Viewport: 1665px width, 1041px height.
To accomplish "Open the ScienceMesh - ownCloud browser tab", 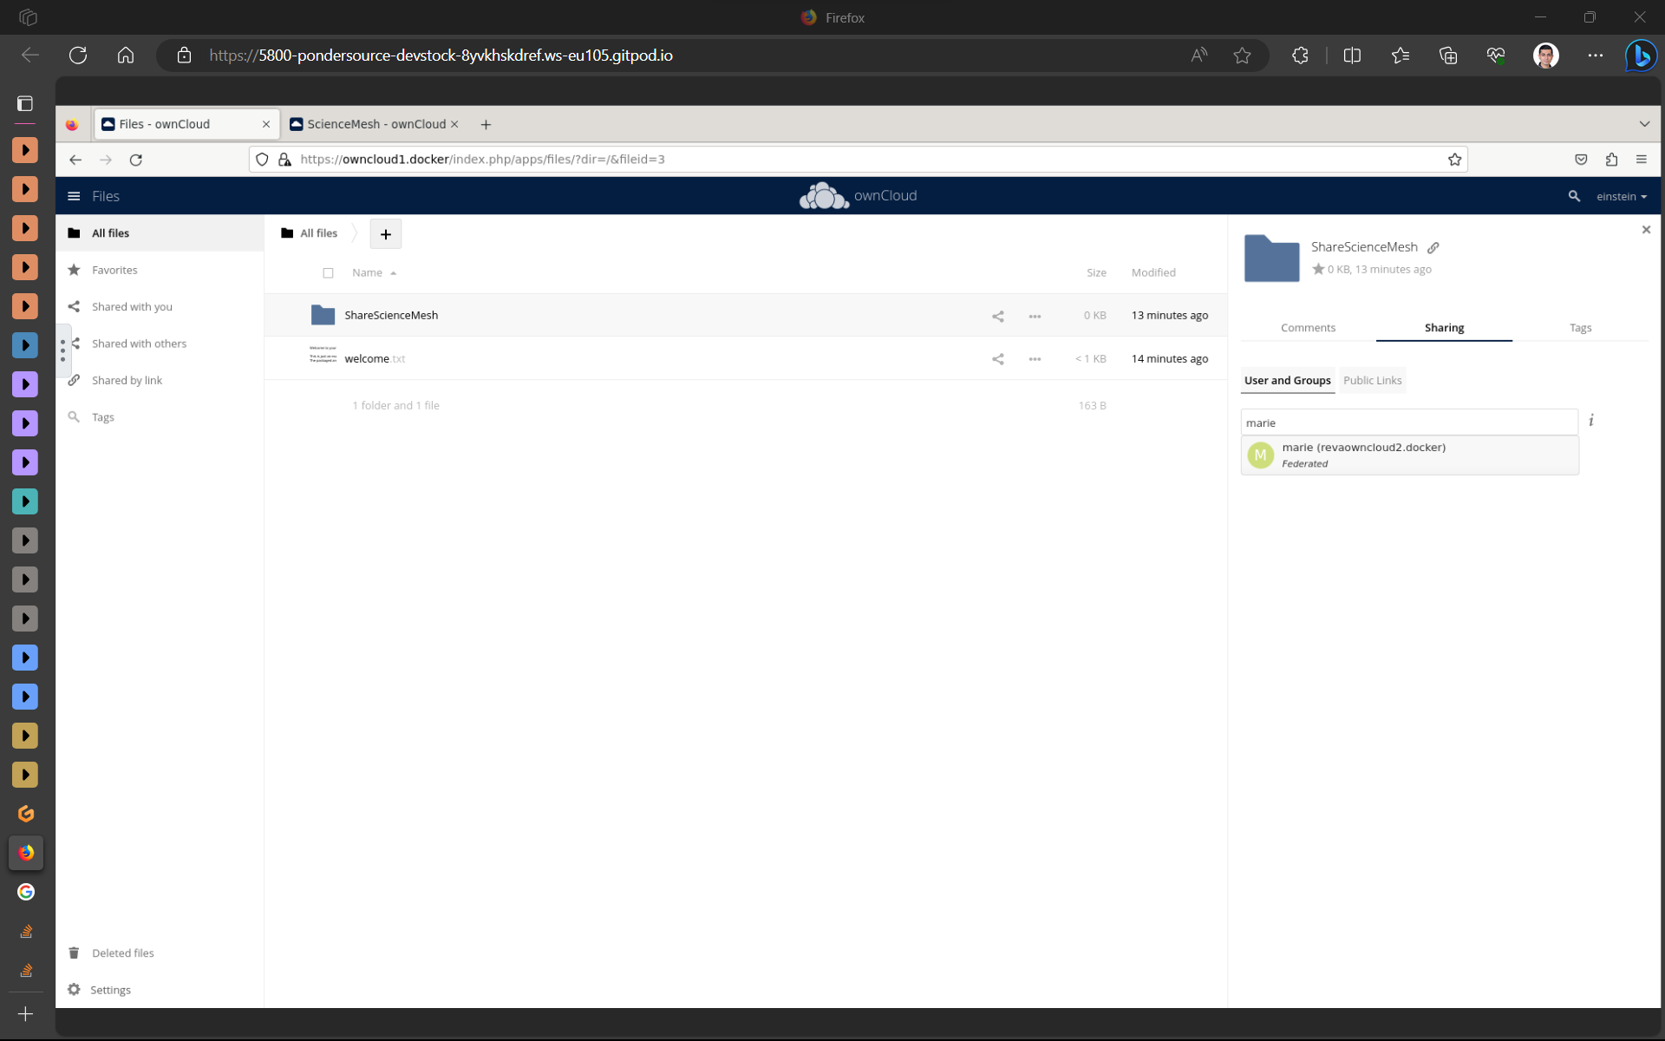I will [x=373, y=123].
